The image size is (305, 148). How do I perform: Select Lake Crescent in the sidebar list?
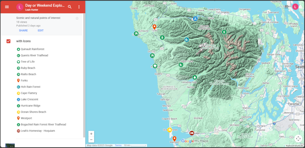tap(29, 99)
